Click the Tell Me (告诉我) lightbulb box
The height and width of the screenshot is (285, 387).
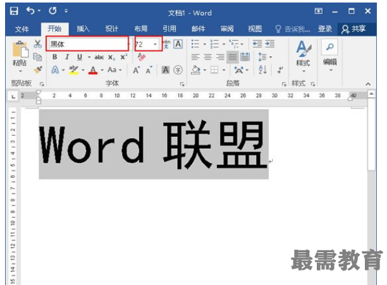293,29
